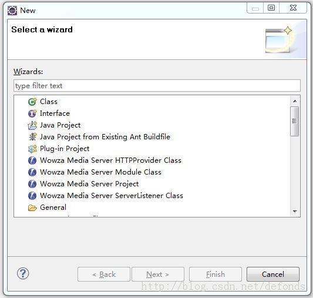Click the wizard list scroll down arrow
This screenshot has width=313, height=298.
[295, 212]
